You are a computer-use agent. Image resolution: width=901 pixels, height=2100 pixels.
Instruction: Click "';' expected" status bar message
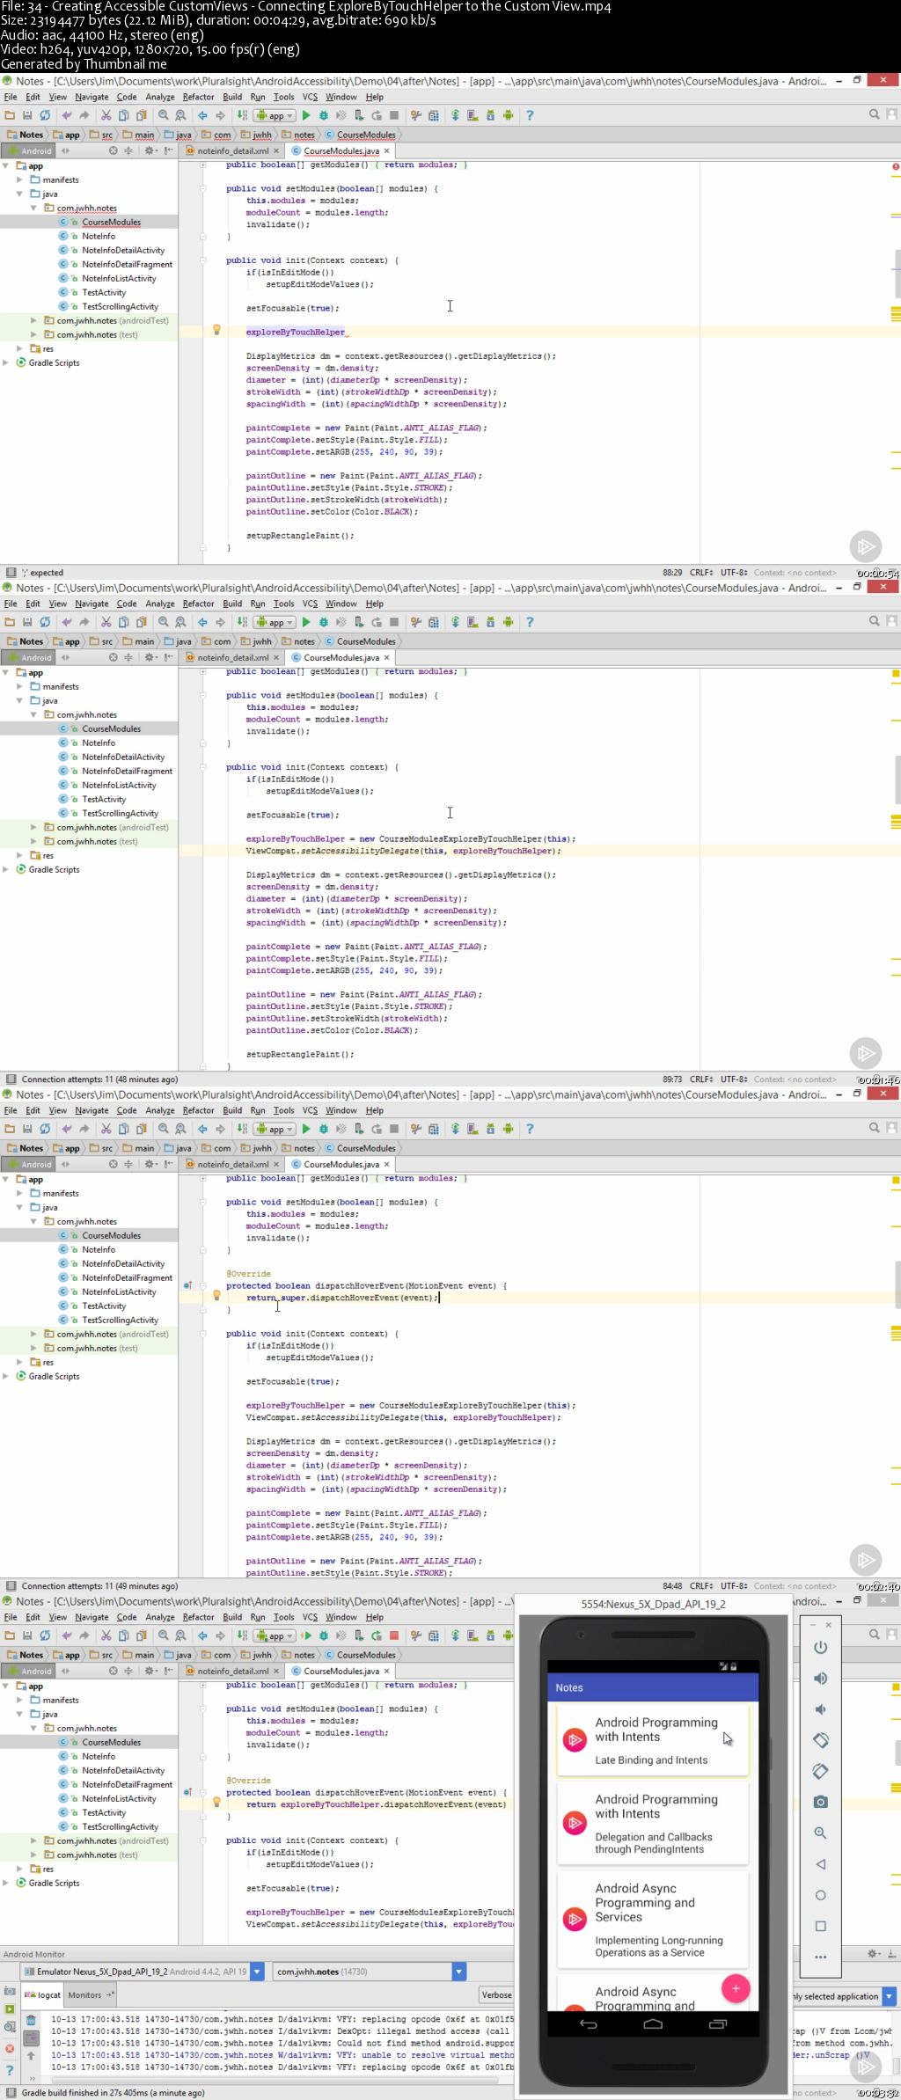[x=42, y=573]
